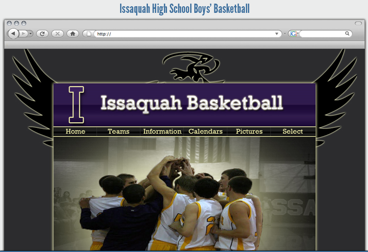Run search with the magnifying glass icon
Image resolution: width=368 pixels, height=252 pixels.
[x=347, y=33]
